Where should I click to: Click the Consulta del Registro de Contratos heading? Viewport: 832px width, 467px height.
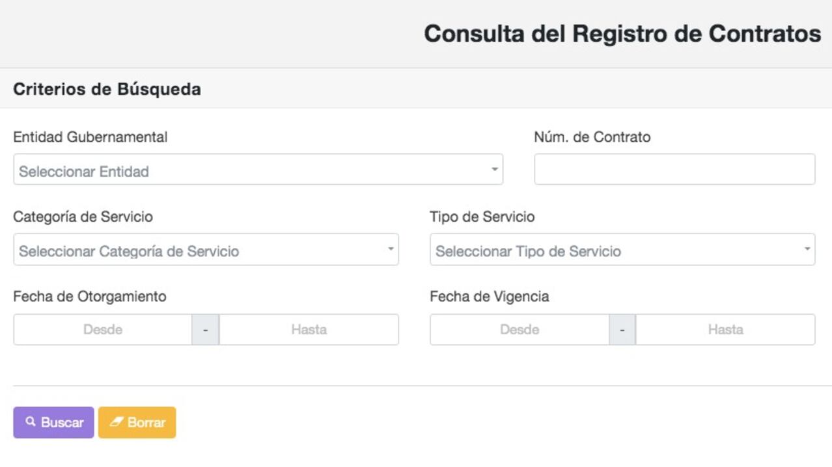(622, 33)
